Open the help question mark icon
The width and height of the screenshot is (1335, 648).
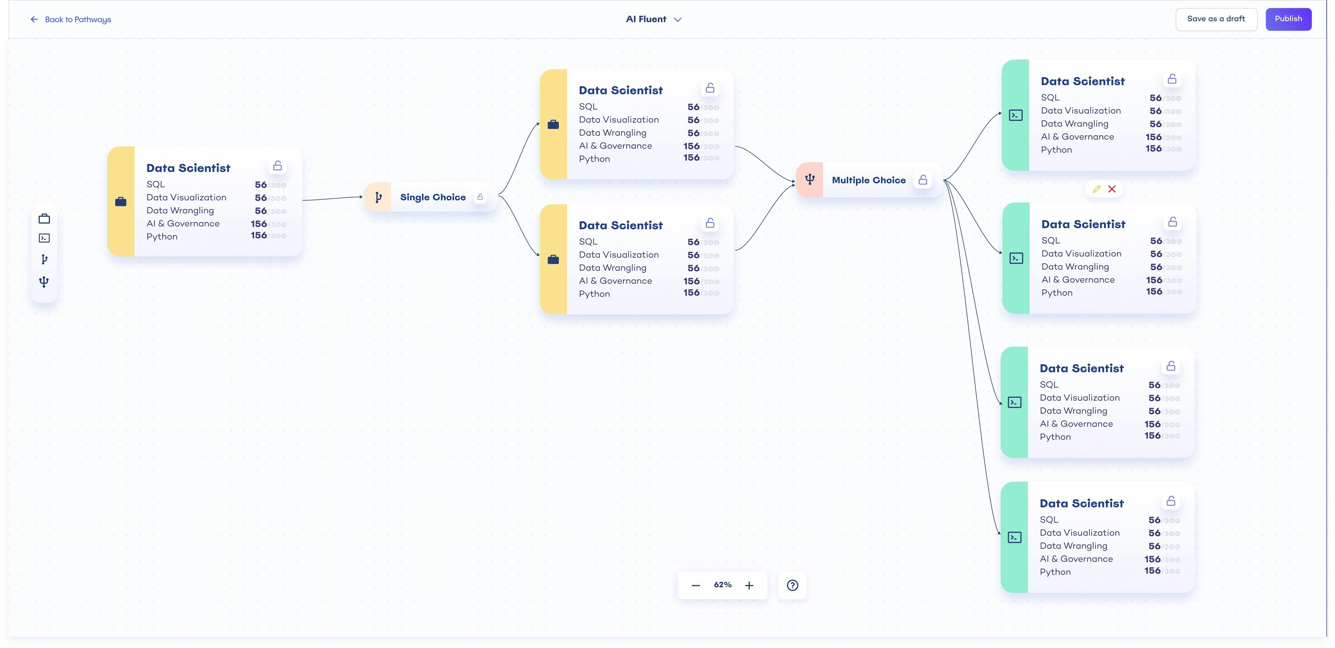tap(792, 585)
